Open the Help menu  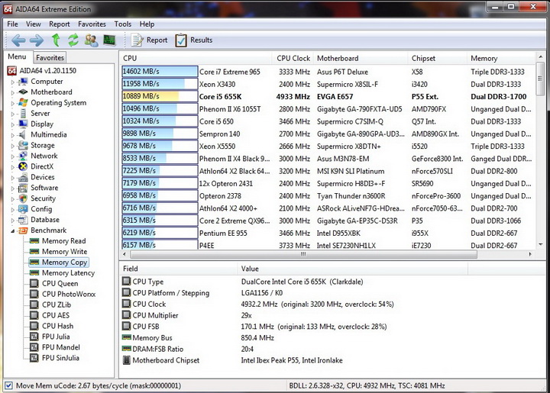pyautogui.click(x=147, y=24)
